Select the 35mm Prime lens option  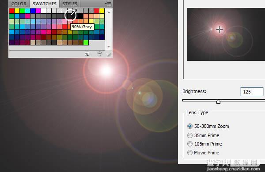point(203,135)
